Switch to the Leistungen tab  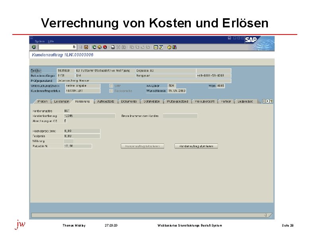[62, 102]
